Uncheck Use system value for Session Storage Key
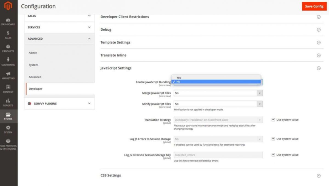Screen dimensions: 329x186 coord(273,155)
